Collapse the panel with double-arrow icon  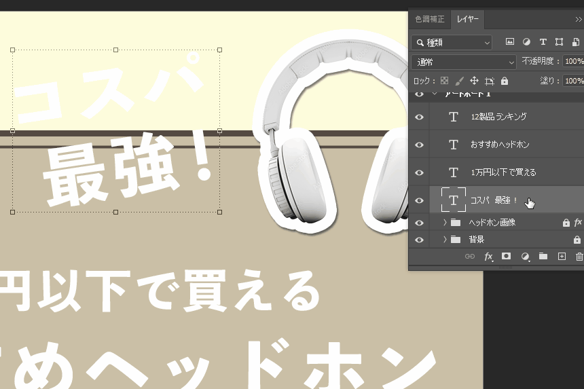pos(579,20)
